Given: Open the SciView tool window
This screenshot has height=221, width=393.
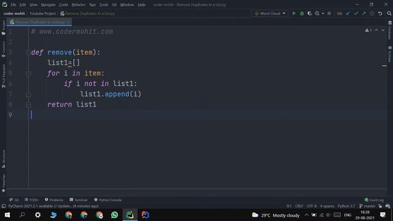Looking at the screenshot, I should pyautogui.click(x=390, y=54).
